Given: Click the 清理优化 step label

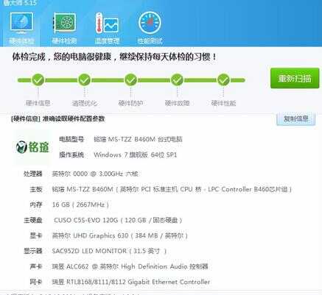Looking at the screenshot, I should coord(85,103).
